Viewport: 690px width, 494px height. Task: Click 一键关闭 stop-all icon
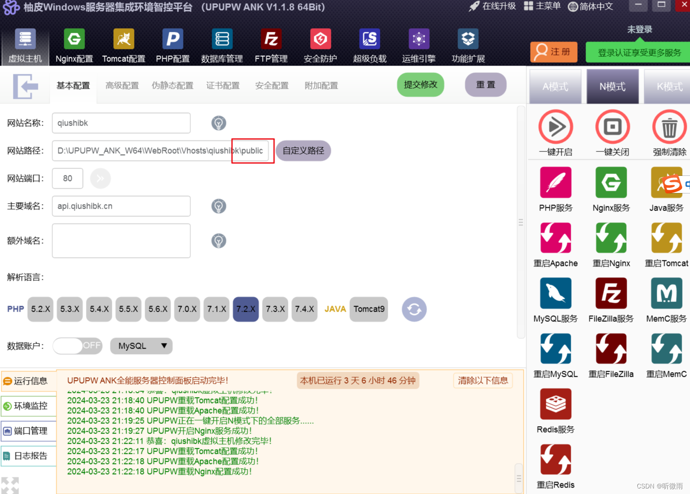612,127
